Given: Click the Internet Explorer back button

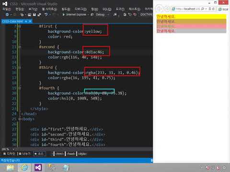Looking at the screenshot, I should (x=159, y=9).
